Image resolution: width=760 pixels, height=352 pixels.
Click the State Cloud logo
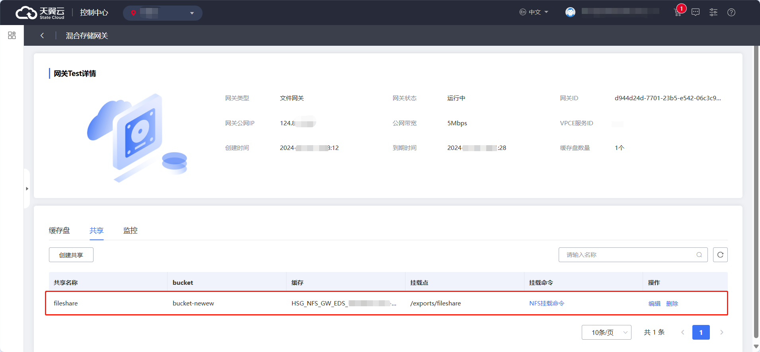[40, 13]
